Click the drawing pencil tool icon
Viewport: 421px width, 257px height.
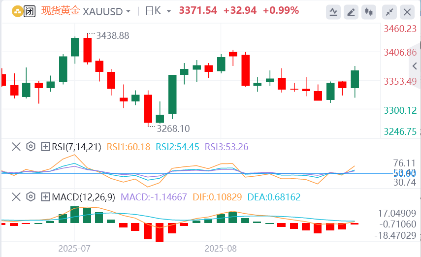pos(351,11)
